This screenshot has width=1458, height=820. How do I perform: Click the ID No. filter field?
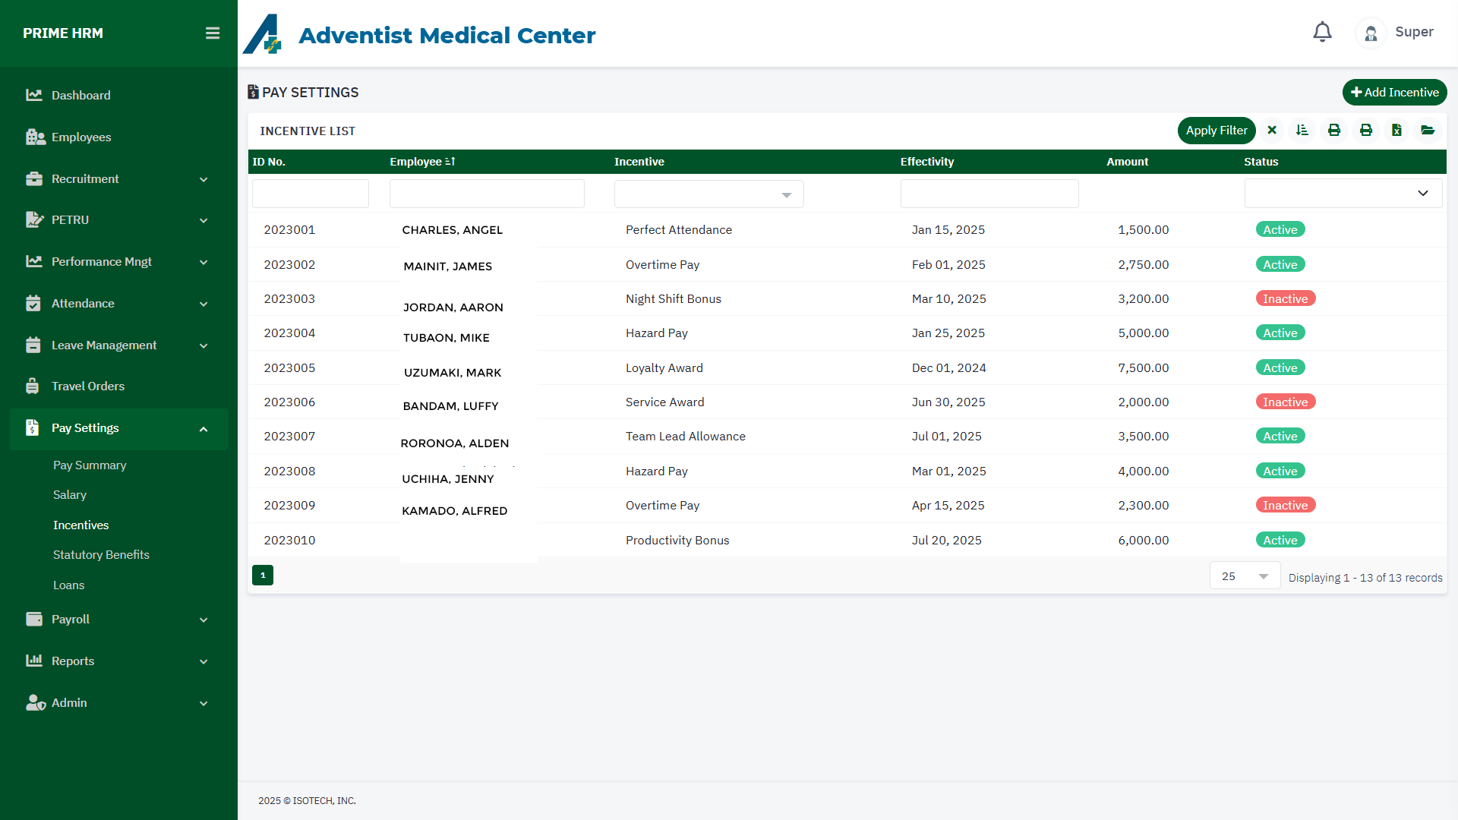point(311,194)
